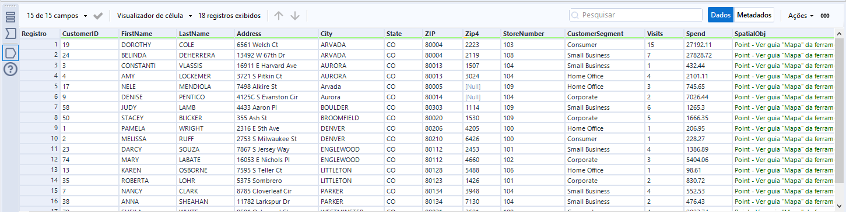Click the StoreNumber column header
This screenshot has height=212, width=846.
coord(533,34)
